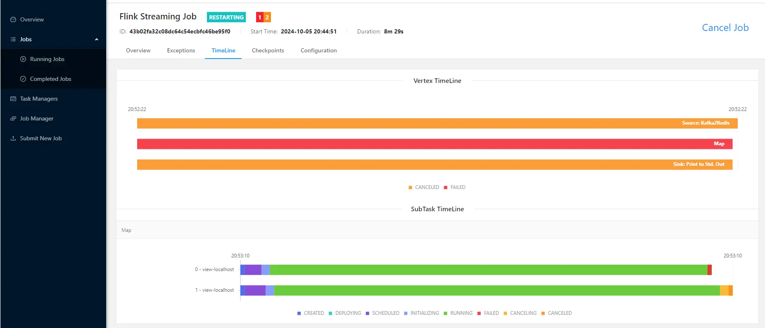Toggle CANCELING legend entry

pyautogui.click(x=520, y=313)
